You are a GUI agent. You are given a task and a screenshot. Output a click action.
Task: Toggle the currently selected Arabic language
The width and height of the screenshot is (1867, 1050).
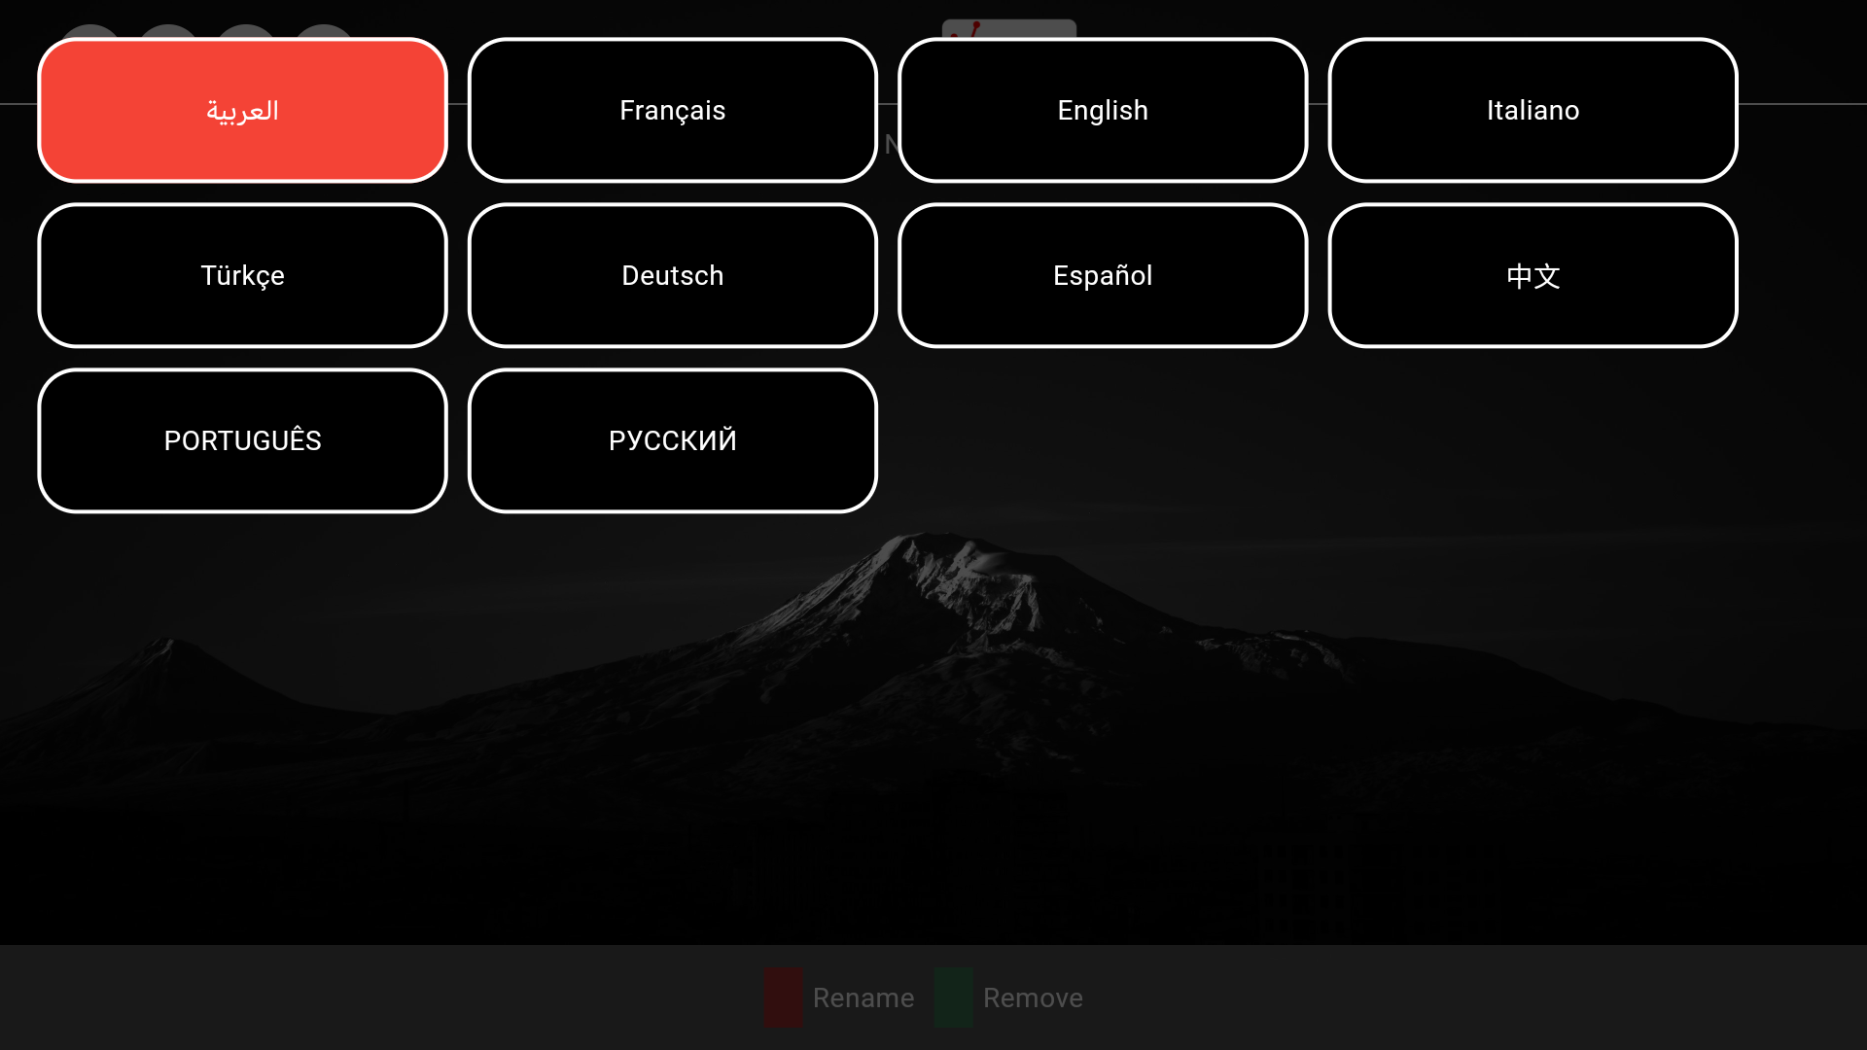[x=242, y=110]
